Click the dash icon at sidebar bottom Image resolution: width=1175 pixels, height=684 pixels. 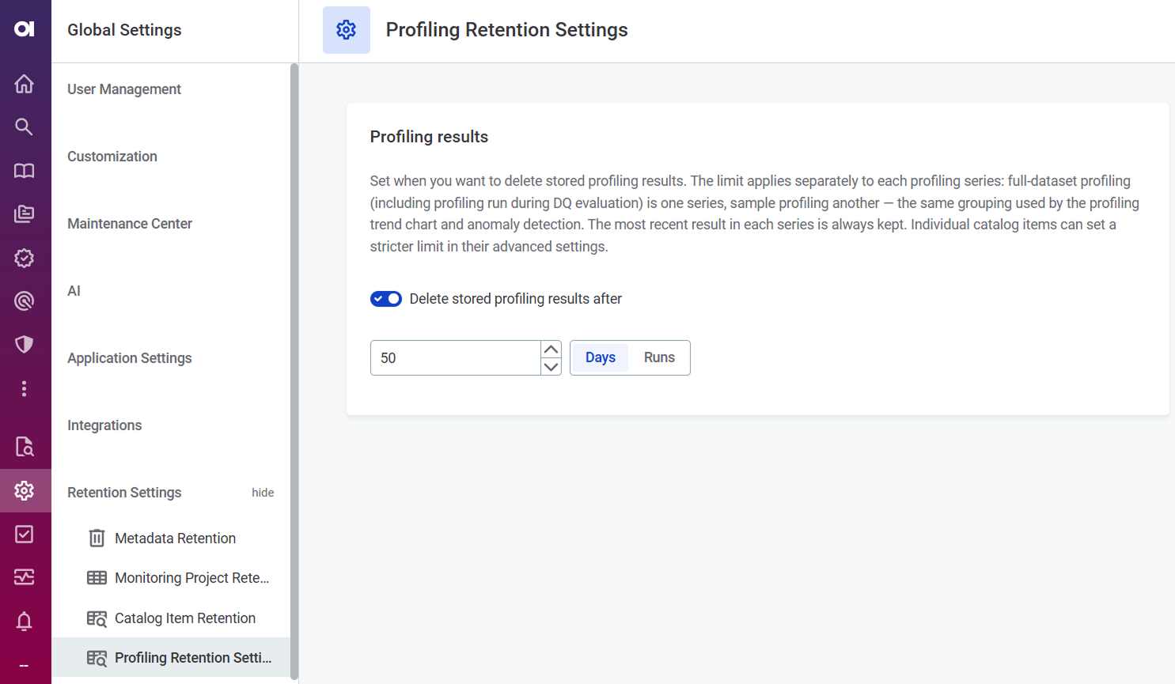[x=25, y=666]
